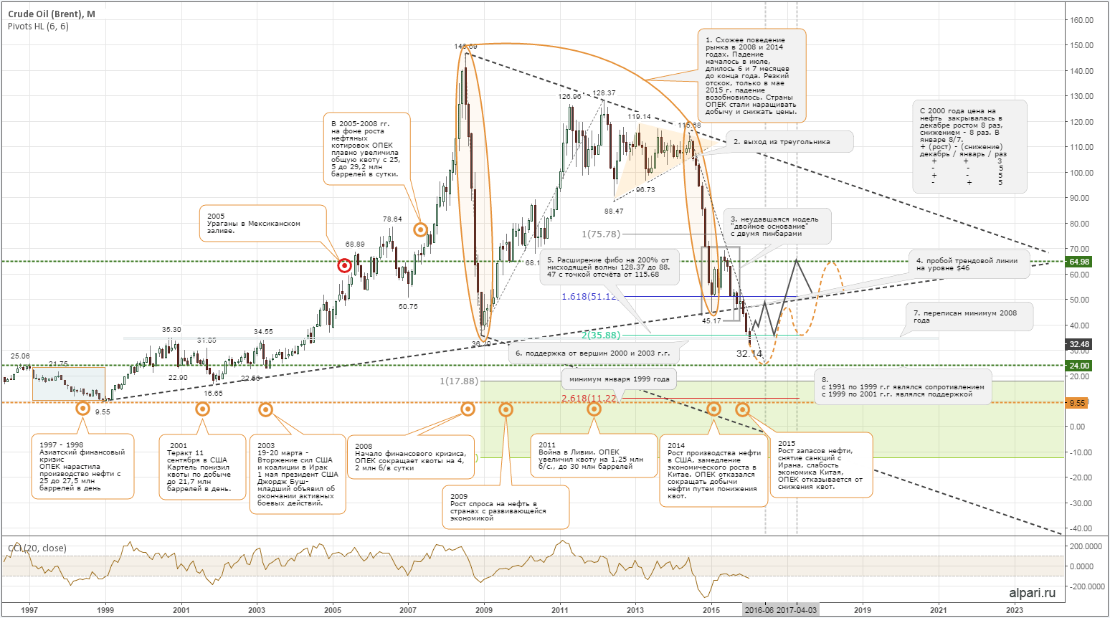Viewport: 1110px width, 618px height.
Task: Click the '2011 Война в Ливии' callout
Action: pyautogui.click(x=594, y=455)
